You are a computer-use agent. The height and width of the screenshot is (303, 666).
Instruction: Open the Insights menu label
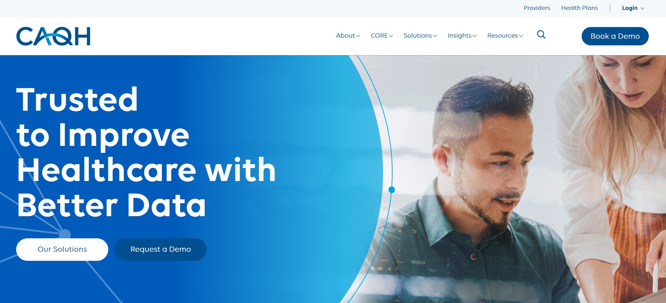coord(459,36)
